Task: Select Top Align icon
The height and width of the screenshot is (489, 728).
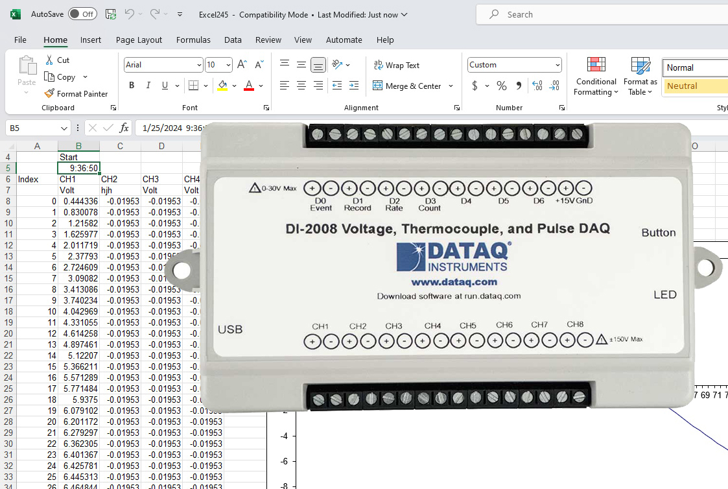Action: click(x=285, y=64)
